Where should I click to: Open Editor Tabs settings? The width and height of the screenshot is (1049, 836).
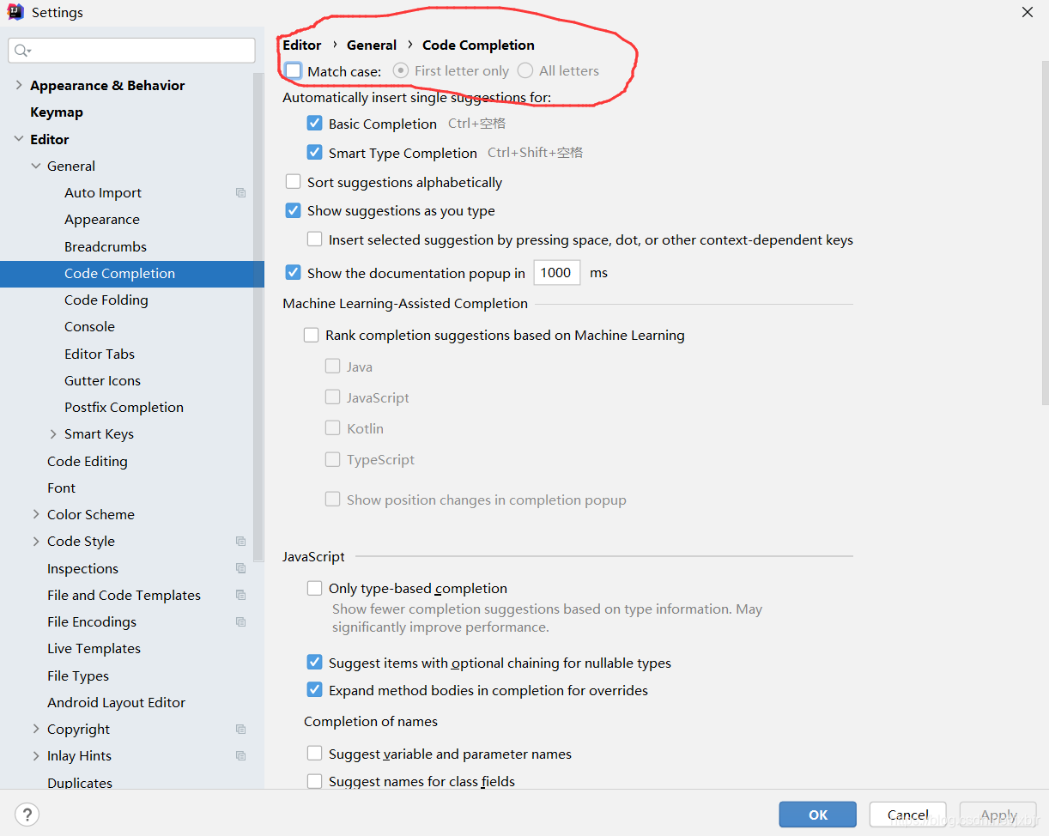click(100, 354)
